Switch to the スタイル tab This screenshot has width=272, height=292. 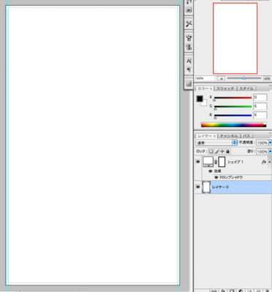[x=246, y=88]
